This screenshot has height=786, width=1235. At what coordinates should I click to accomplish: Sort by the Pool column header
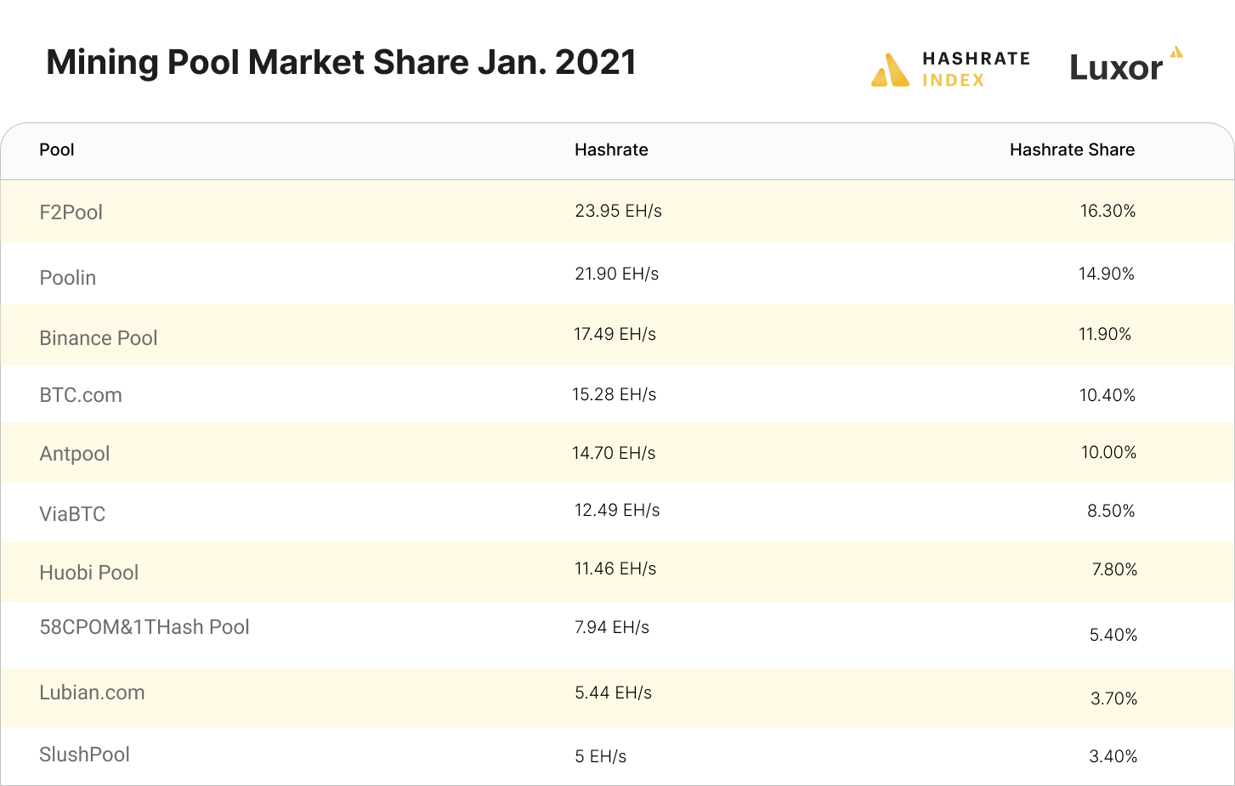pyautogui.click(x=56, y=150)
